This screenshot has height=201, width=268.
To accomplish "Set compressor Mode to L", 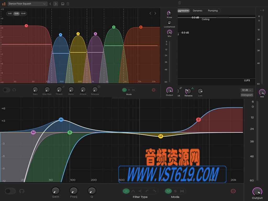I will pyautogui.click(x=124, y=90).
